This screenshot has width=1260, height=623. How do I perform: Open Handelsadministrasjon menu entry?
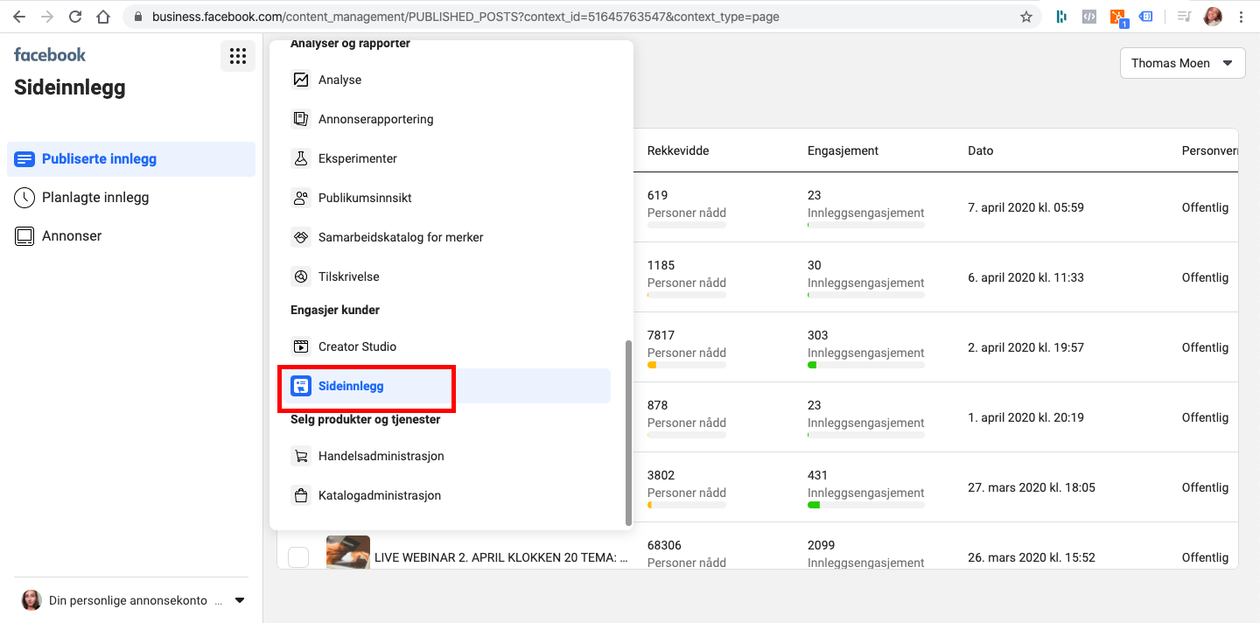tap(448, 456)
